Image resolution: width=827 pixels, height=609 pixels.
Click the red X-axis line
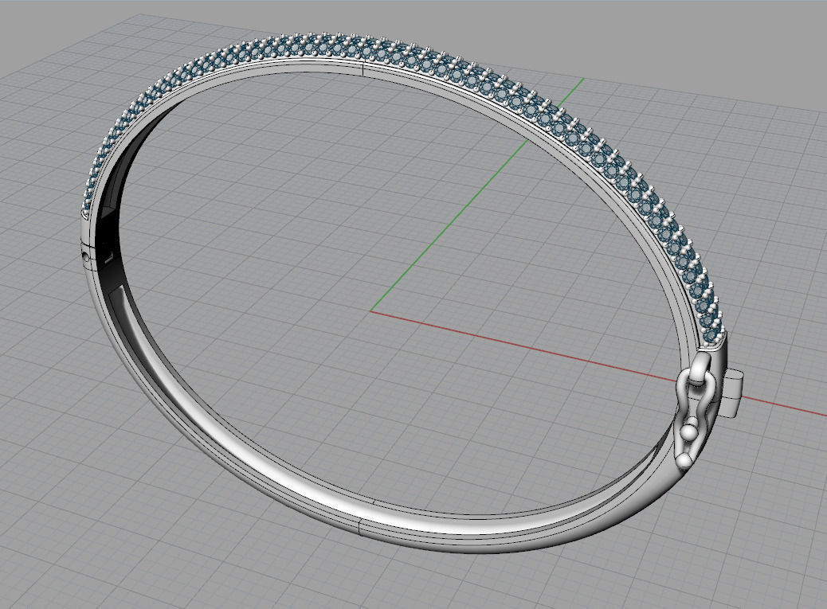(x=527, y=348)
